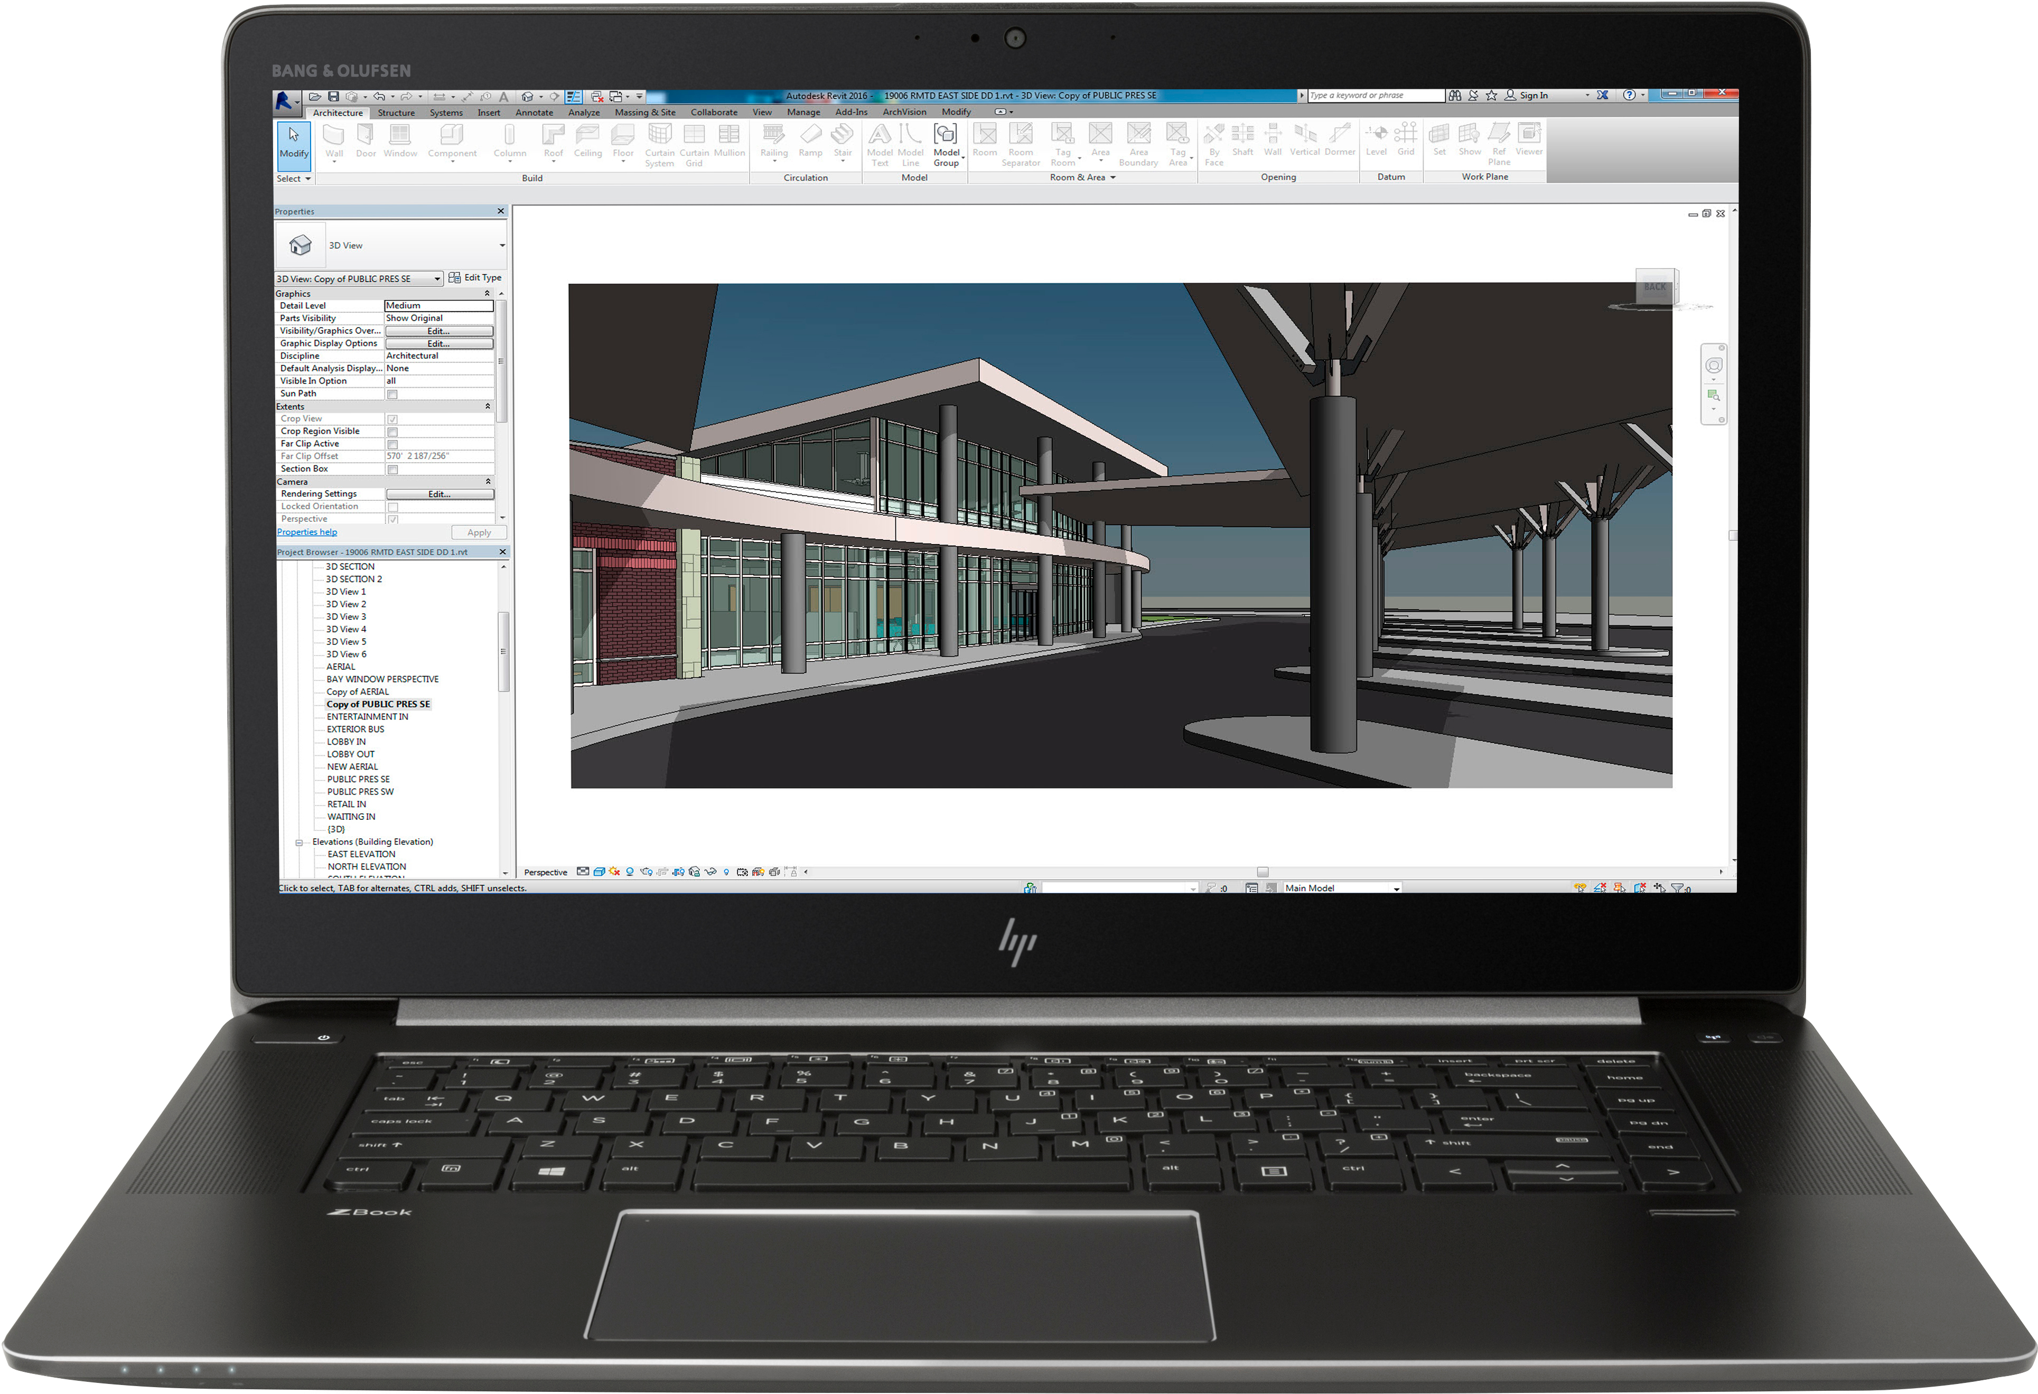This screenshot has height=1394, width=2038.
Task: Enable the Sun Path checkbox
Action: [x=393, y=394]
